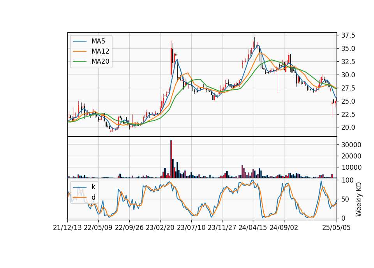Click the d legend label
Screen dimensions: 374x268
click(93, 197)
